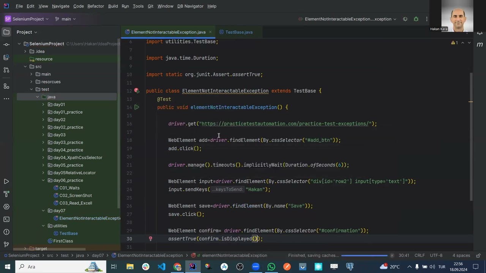Open WhatsApp from the taskbar
The width and height of the screenshot is (486, 273).
pyautogui.click(x=271, y=267)
